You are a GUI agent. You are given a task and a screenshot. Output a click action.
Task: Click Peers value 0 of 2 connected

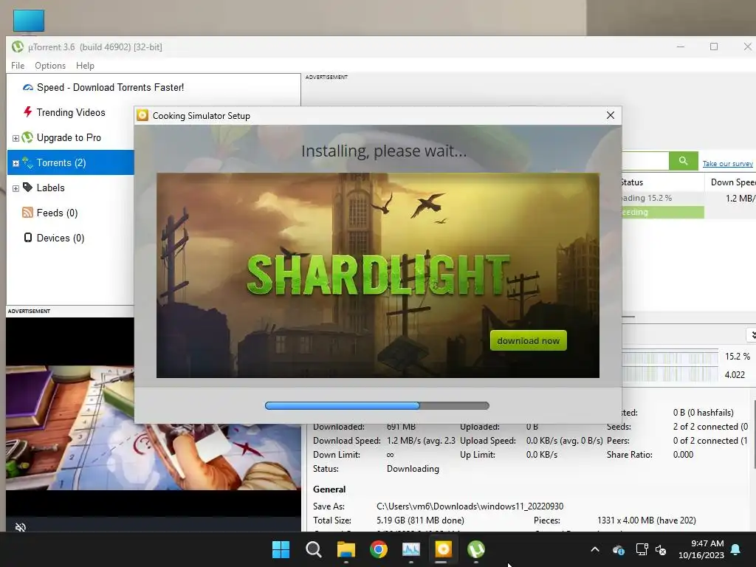coord(710,441)
